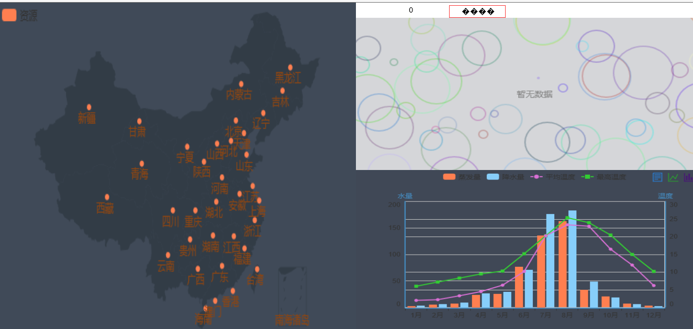693x329 pixels.
Task: Click the 水量 axis title
Action: (405, 196)
